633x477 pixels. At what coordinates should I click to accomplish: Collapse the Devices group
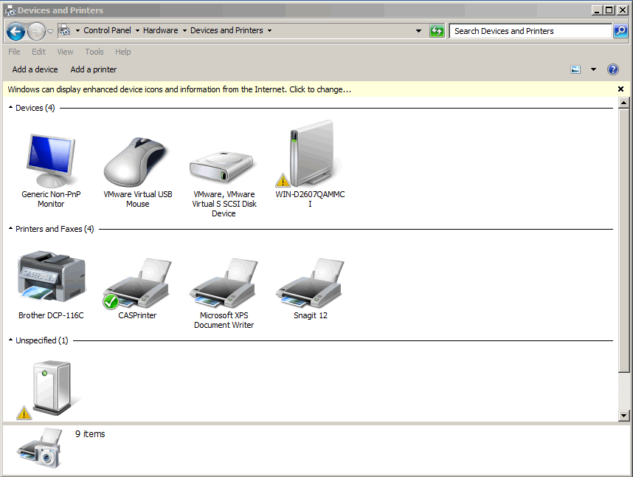tap(10, 108)
